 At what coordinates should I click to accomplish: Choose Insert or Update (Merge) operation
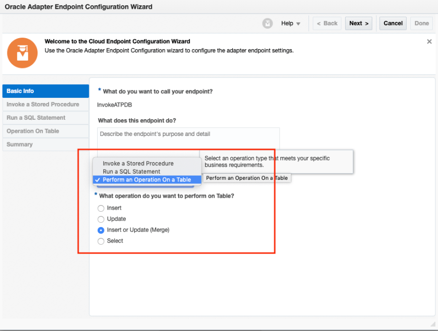pyautogui.click(x=101, y=230)
